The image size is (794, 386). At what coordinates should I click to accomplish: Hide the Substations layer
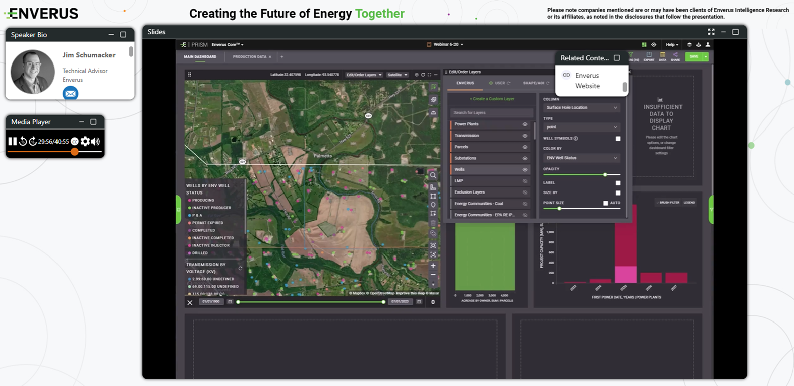click(x=525, y=158)
